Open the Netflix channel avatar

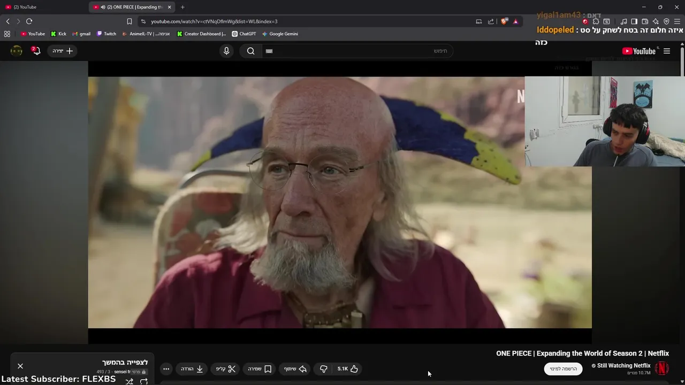[x=663, y=368]
